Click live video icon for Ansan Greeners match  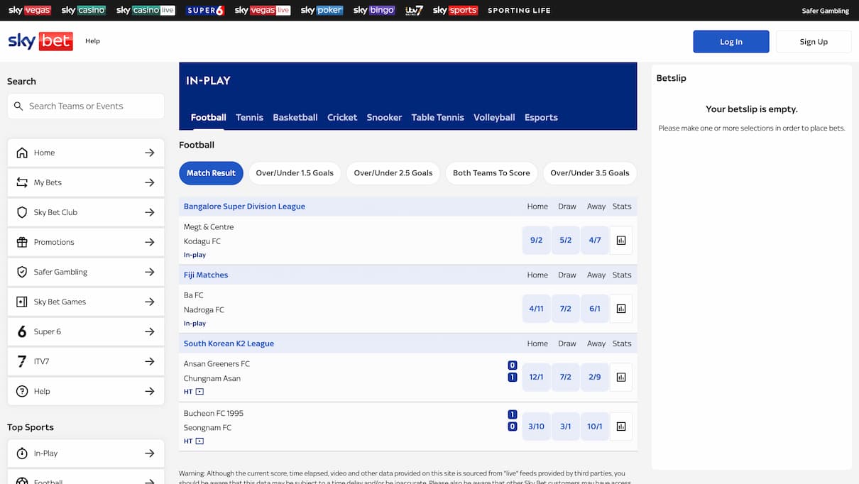pos(199,392)
